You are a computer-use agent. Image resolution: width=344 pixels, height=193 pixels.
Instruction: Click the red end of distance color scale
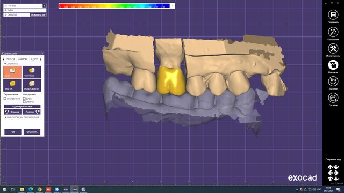click(x=62, y=6)
